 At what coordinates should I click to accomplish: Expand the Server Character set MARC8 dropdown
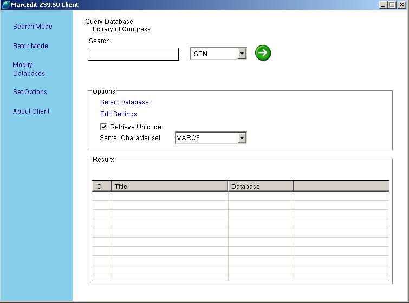pos(242,138)
